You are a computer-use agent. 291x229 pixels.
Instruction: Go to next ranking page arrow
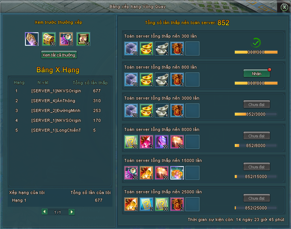point(72,212)
